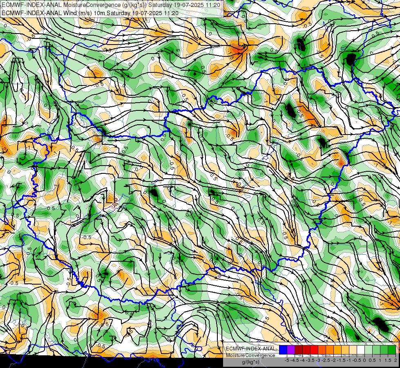Choose the darkest green swatch between 1.5 and 2
This screenshot has height=368, width=400.
(392, 350)
